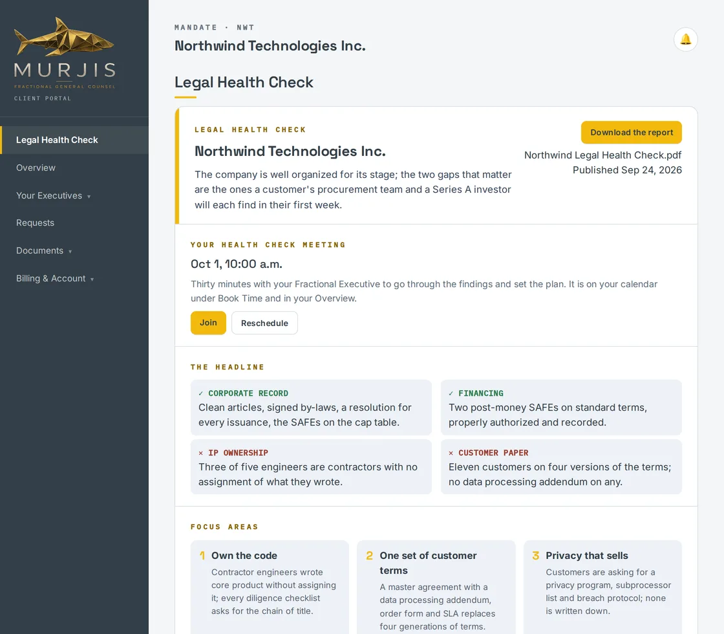
Task: Click YOUR HEALTH CHECK MEETING label
Action: 268,245
